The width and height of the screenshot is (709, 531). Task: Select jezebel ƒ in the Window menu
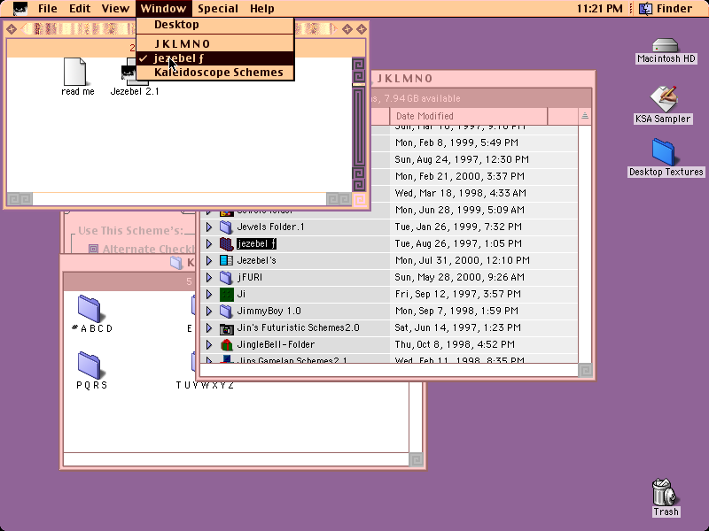pos(215,58)
